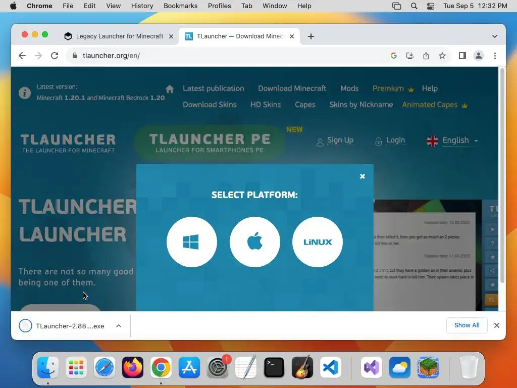
Task: Click Sign Up link
Action: (340, 140)
